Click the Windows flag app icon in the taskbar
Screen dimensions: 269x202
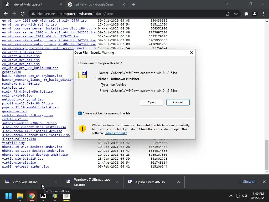[55, 196]
